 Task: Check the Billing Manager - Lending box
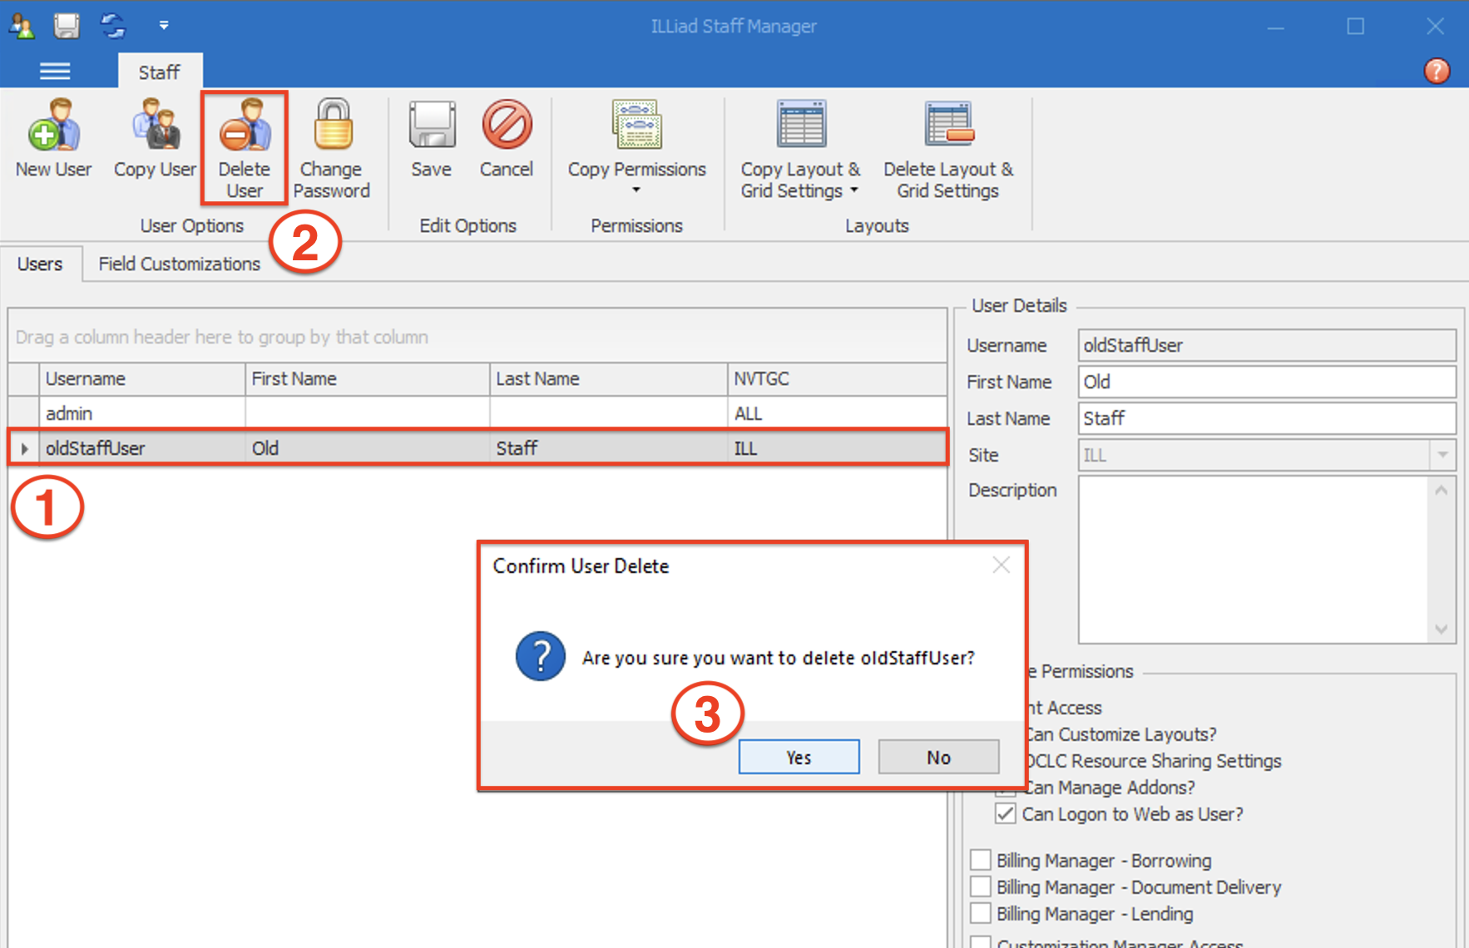point(982,913)
